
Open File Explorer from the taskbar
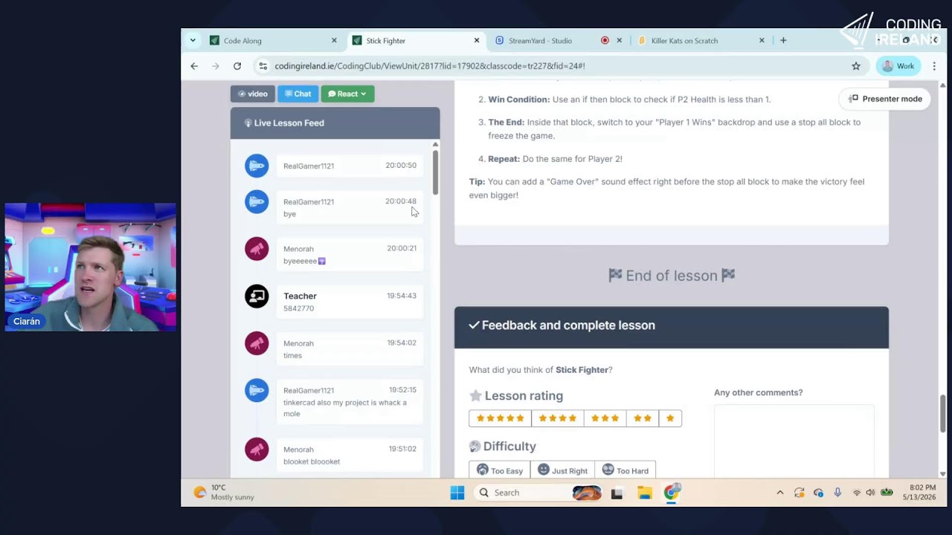(645, 493)
